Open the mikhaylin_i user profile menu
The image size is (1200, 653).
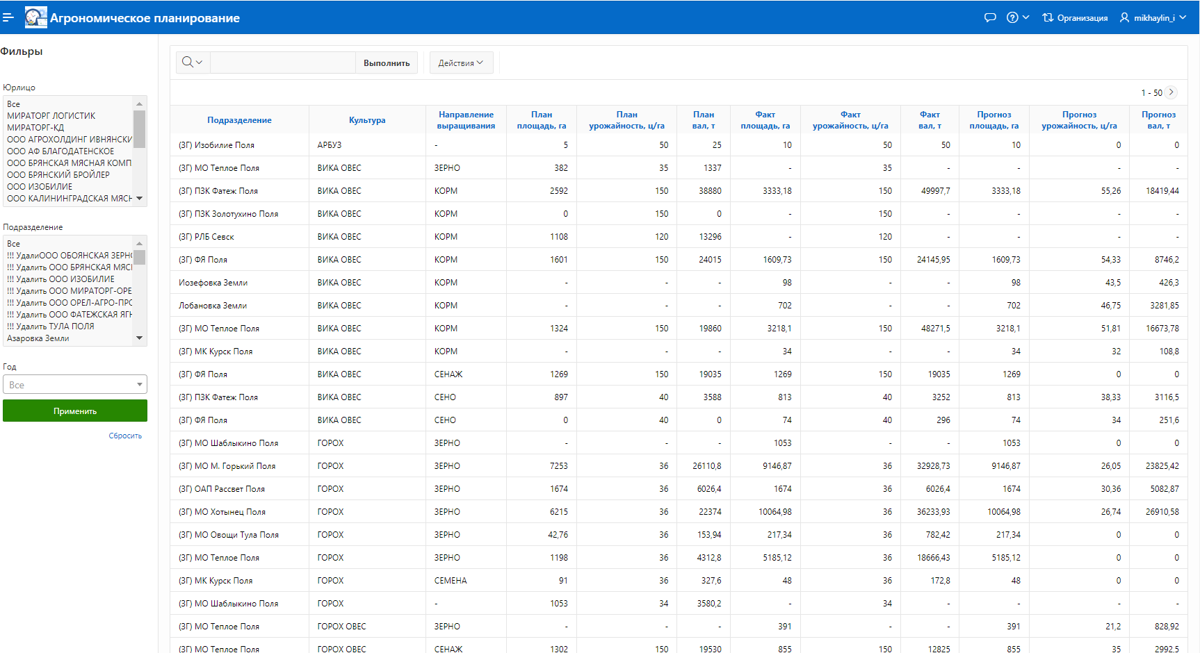pyautogui.click(x=1153, y=18)
